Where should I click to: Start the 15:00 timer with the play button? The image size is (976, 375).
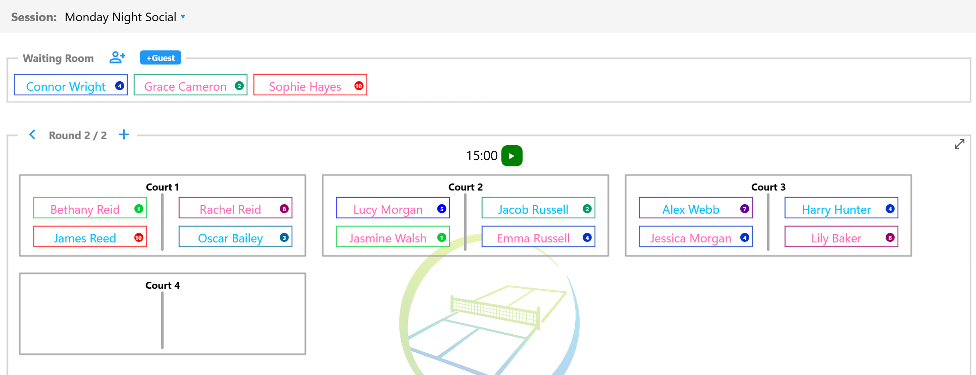point(511,156)
